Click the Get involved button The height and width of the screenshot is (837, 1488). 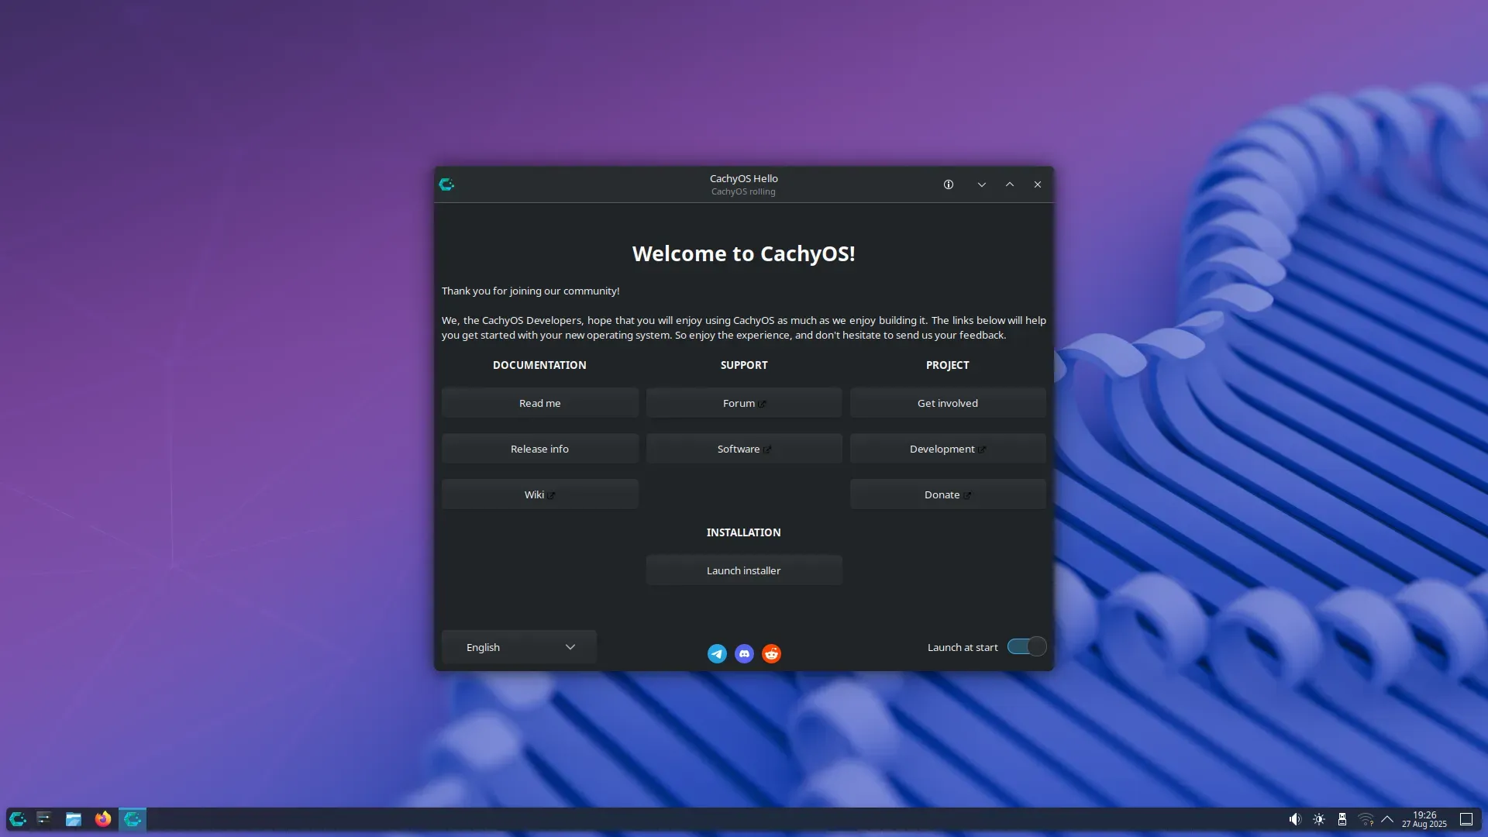pyautogui.click(x=948, y=403)
